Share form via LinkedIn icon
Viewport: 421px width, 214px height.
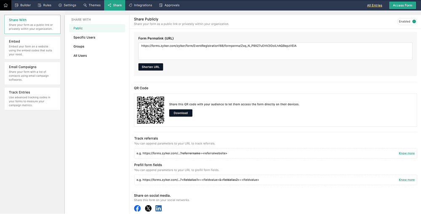tap(159, 208)
